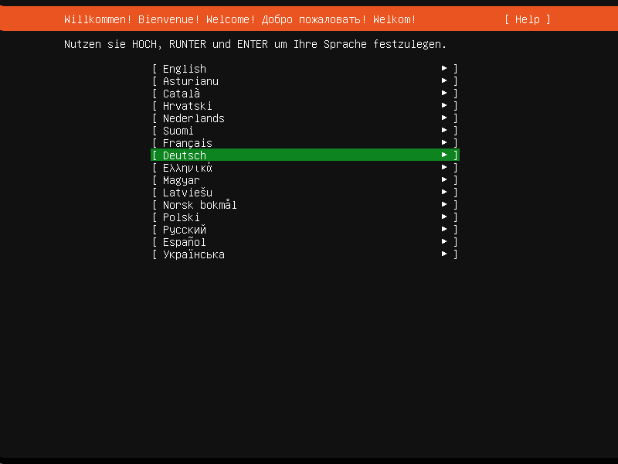Click the arrow beside Español
The image size is (618, 464).
click(x=444, y=242)
